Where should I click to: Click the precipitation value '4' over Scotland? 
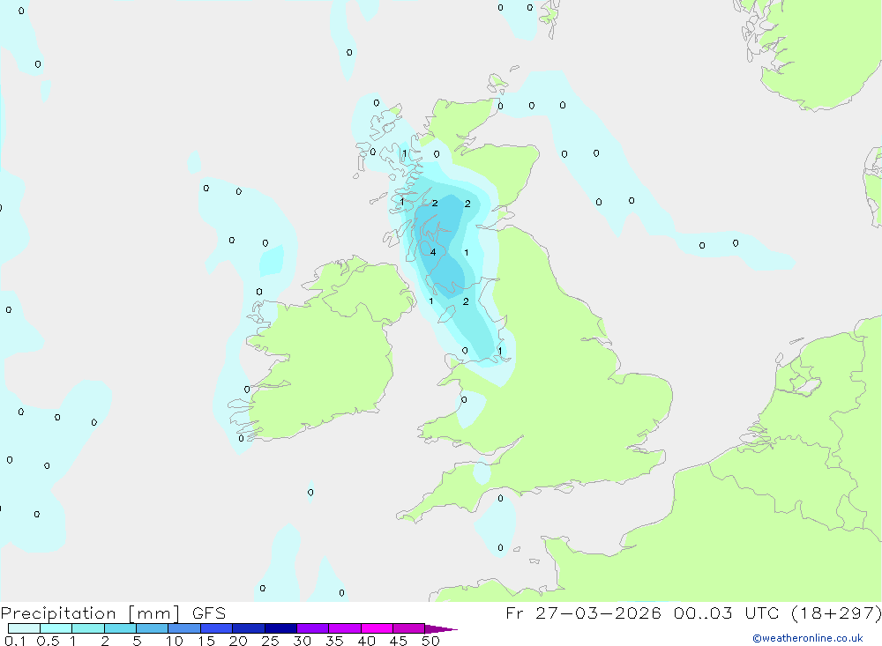click(433, 252)
